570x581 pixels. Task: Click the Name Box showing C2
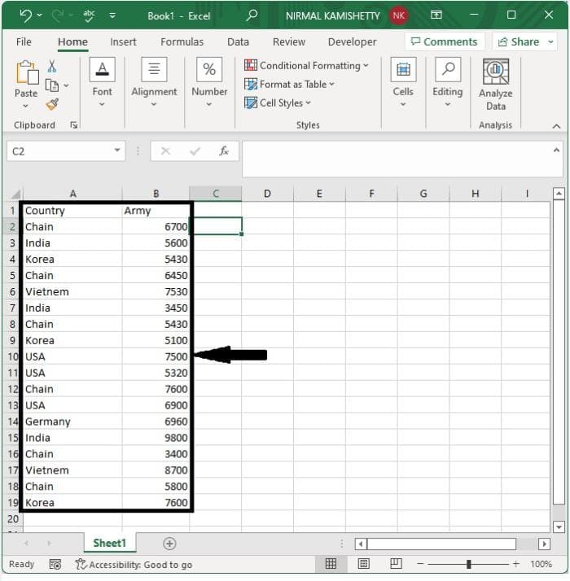click(59, 151)
